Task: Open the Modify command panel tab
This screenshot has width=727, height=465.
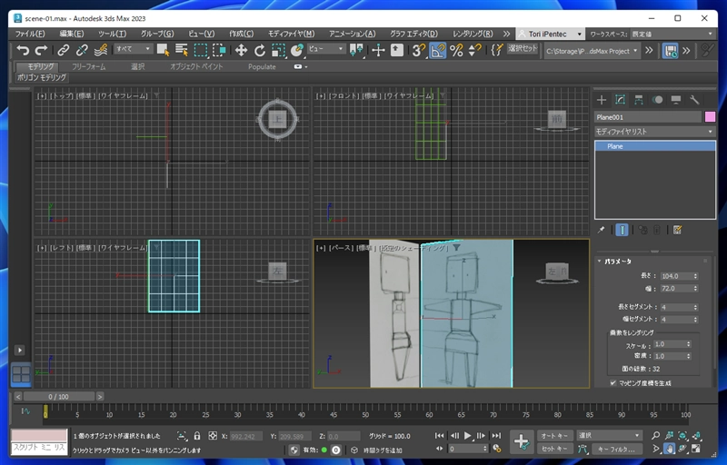Action: pyautogui.click(x=620, y=100)
